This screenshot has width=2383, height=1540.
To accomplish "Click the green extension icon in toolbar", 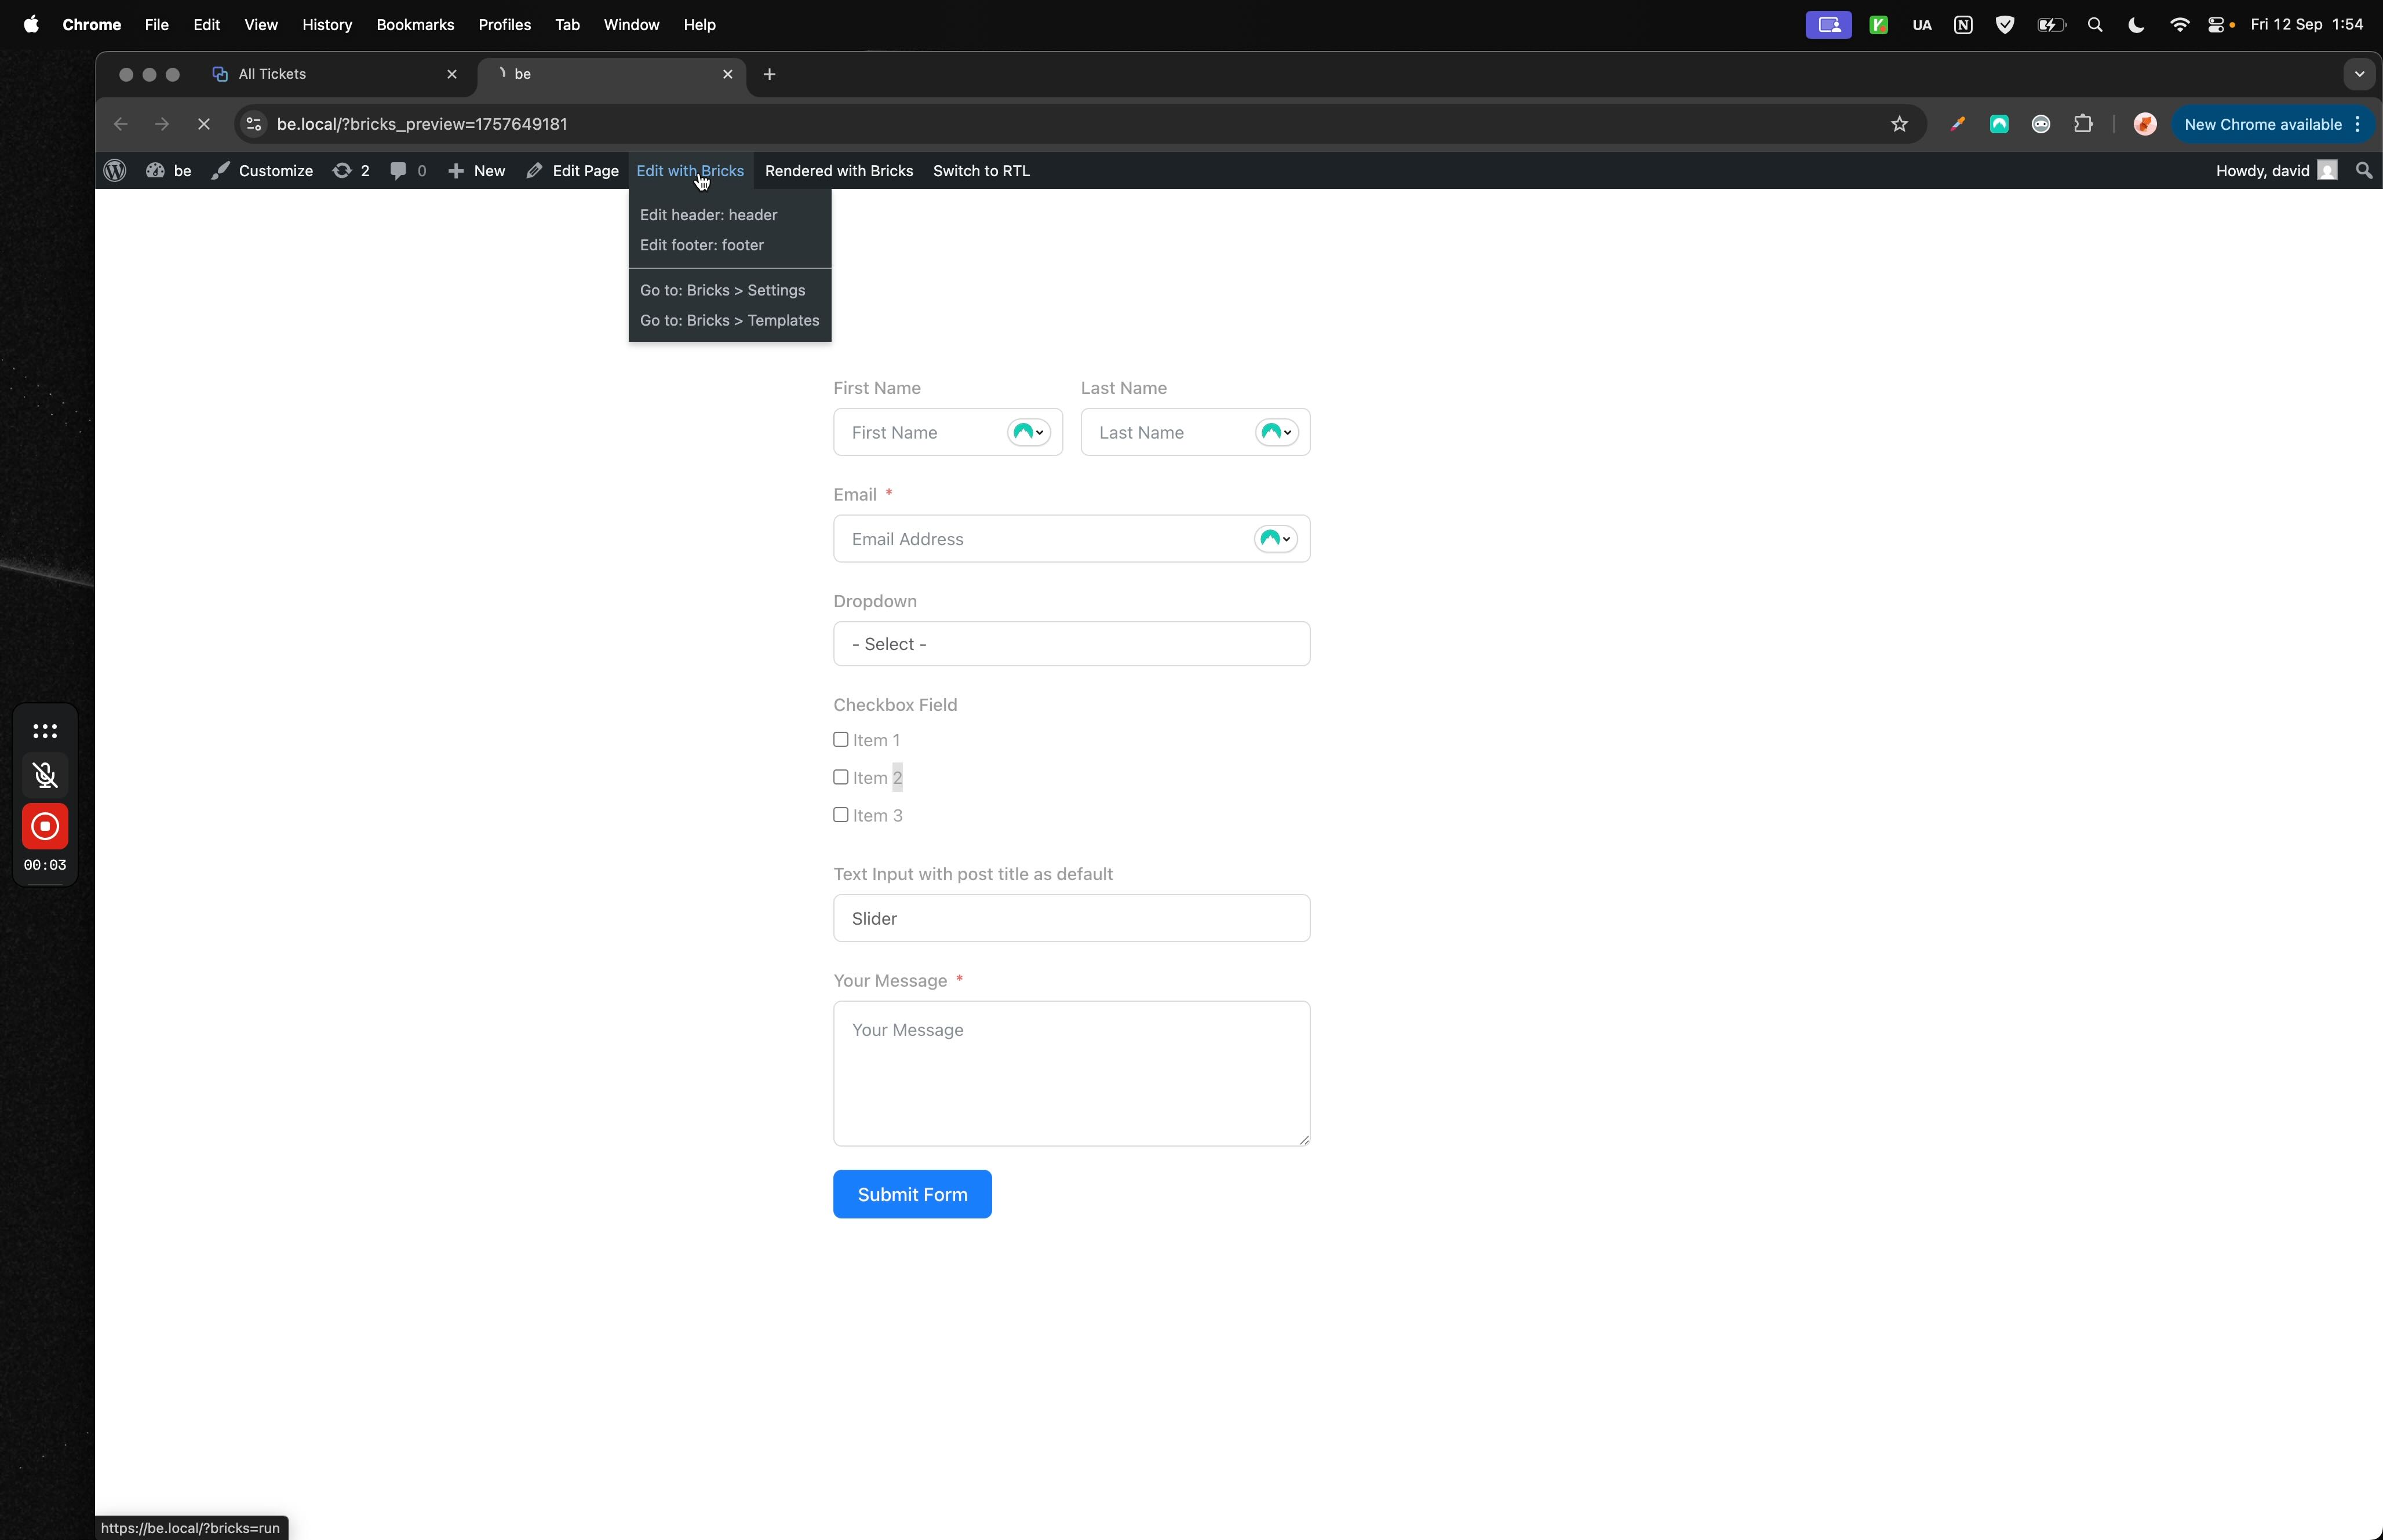I will pos(1999,124).
